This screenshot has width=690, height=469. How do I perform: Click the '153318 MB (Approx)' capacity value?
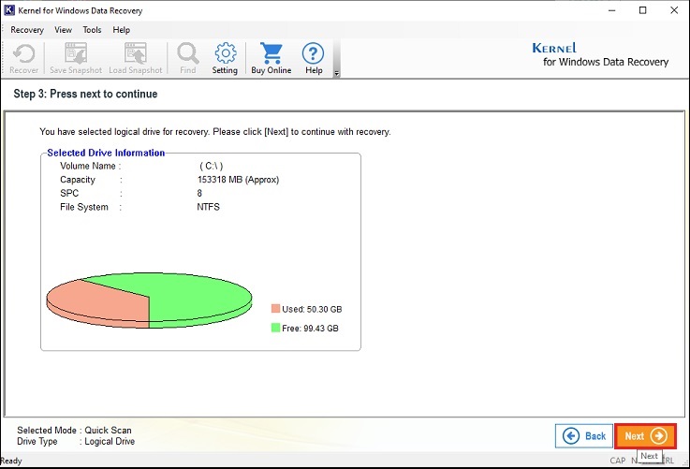tap(238, 180)
